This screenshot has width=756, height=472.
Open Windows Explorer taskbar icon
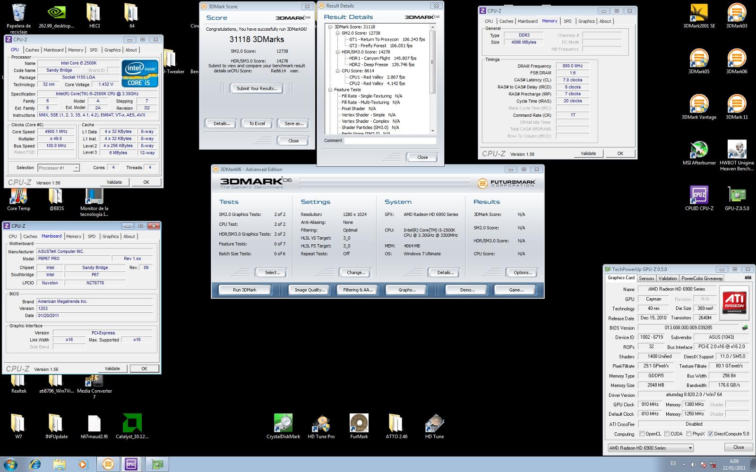tap(59, 464)
